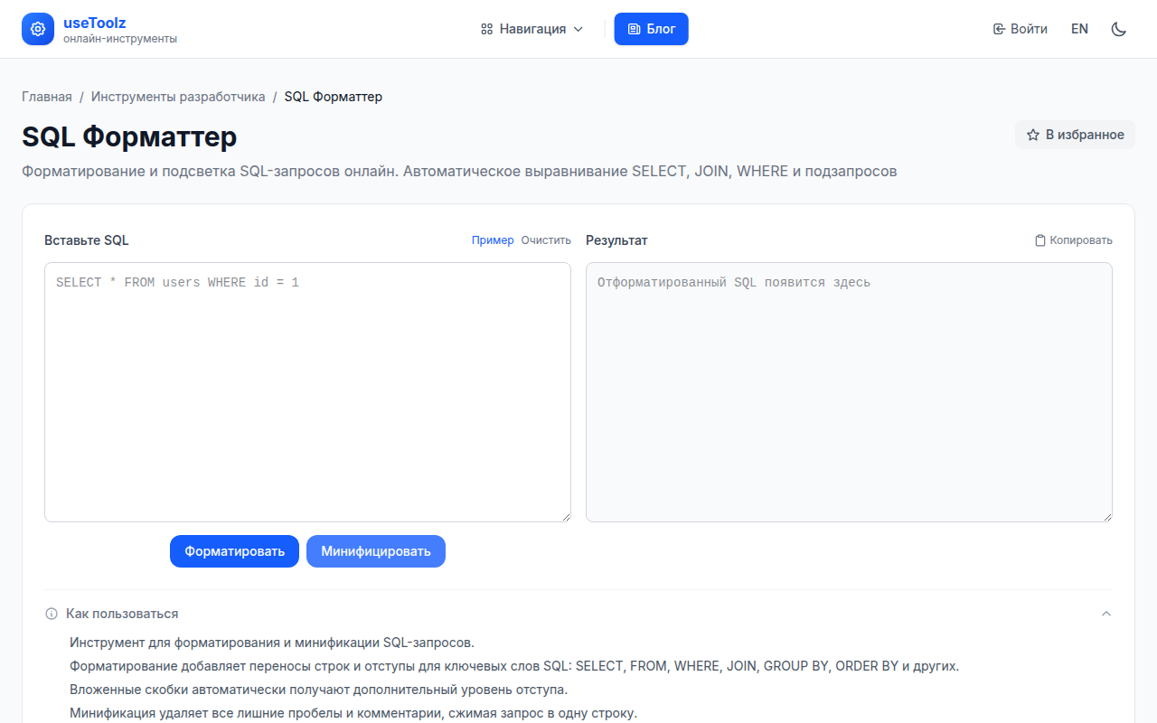Image resolution: width=1157 pixels, height=723 pixels.
Task: Click the grid icon beside Навигация
Action: (x=486, y=29)
